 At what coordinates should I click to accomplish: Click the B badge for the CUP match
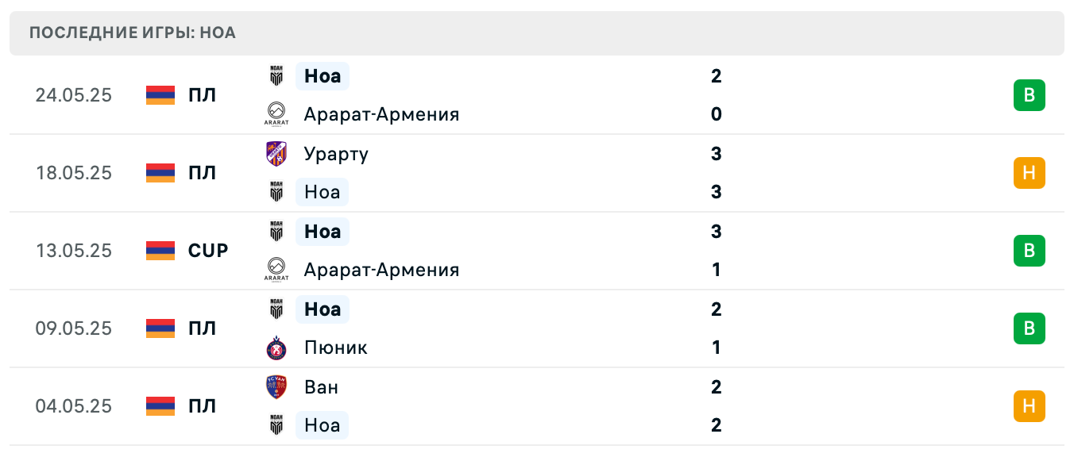click(x=1030, y=250)
